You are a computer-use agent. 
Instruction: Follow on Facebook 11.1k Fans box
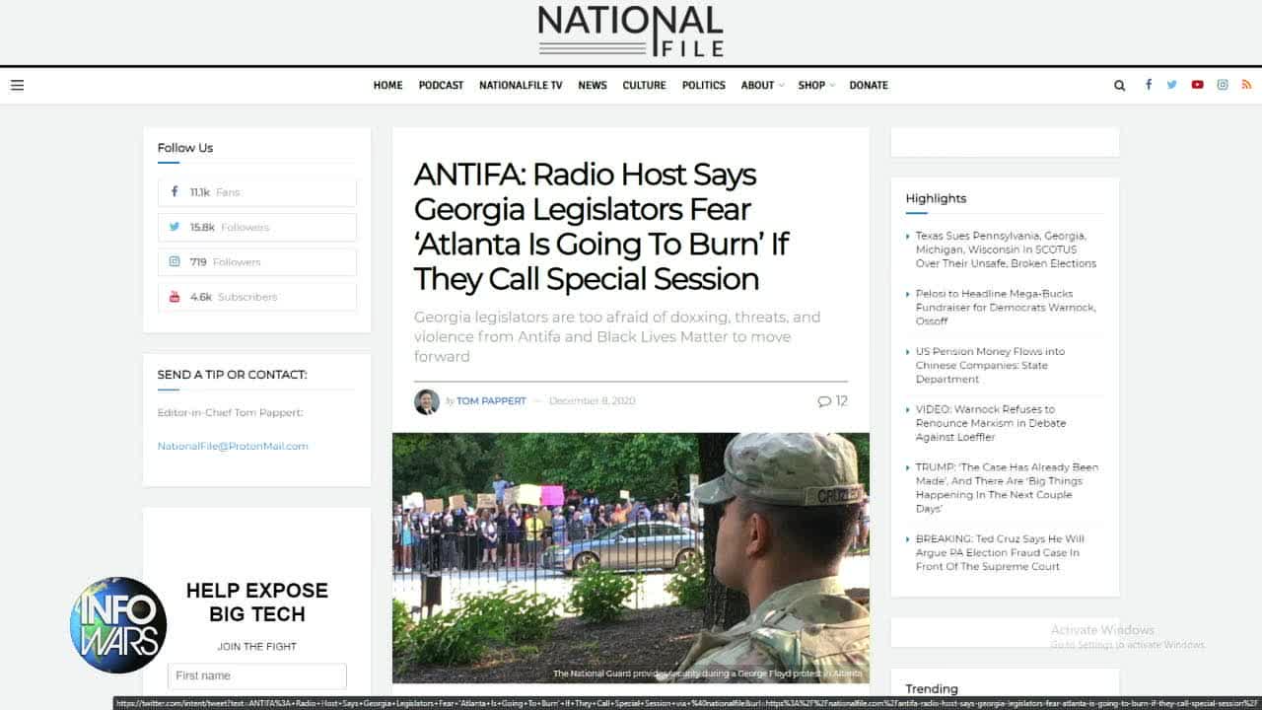257,192
